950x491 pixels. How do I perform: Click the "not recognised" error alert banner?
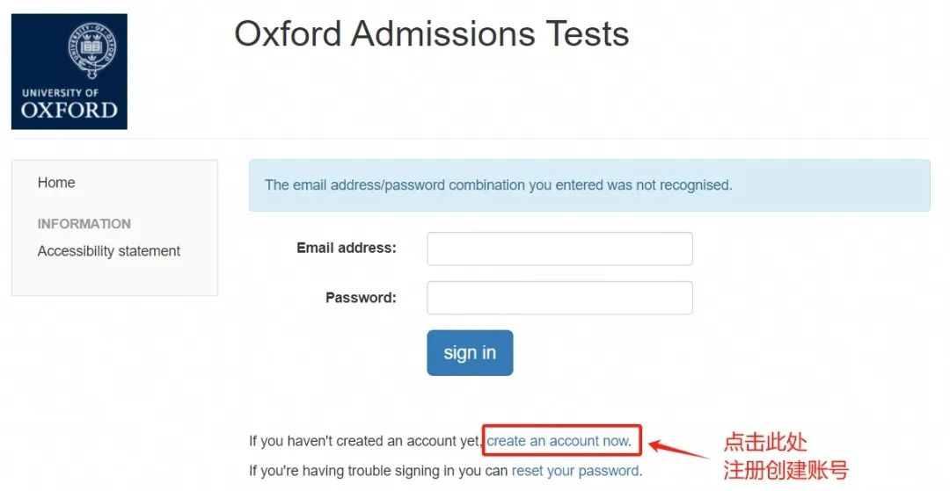[588, 185]
